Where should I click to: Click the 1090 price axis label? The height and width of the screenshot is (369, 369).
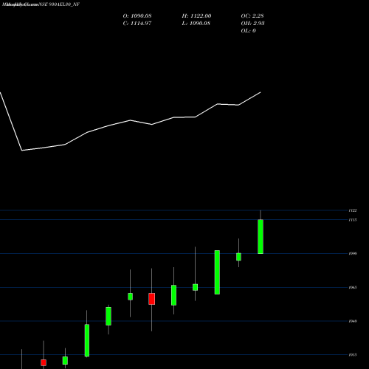pos(353,254)
